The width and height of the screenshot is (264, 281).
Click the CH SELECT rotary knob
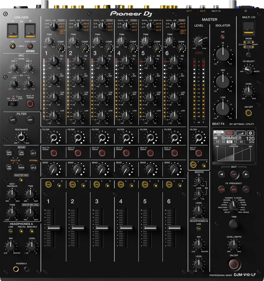pyautogui.click(x=249, y=70)
